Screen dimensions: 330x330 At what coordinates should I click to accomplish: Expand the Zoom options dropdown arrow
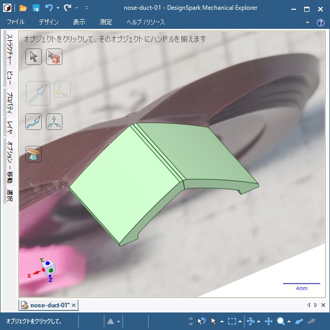pyautogui.click(x=289, y=322)
